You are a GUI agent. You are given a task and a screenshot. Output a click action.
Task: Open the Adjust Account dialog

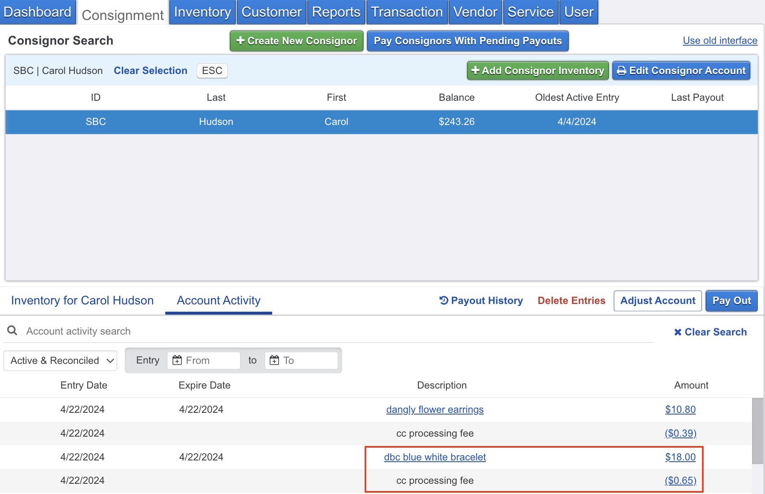coord(657,301)
